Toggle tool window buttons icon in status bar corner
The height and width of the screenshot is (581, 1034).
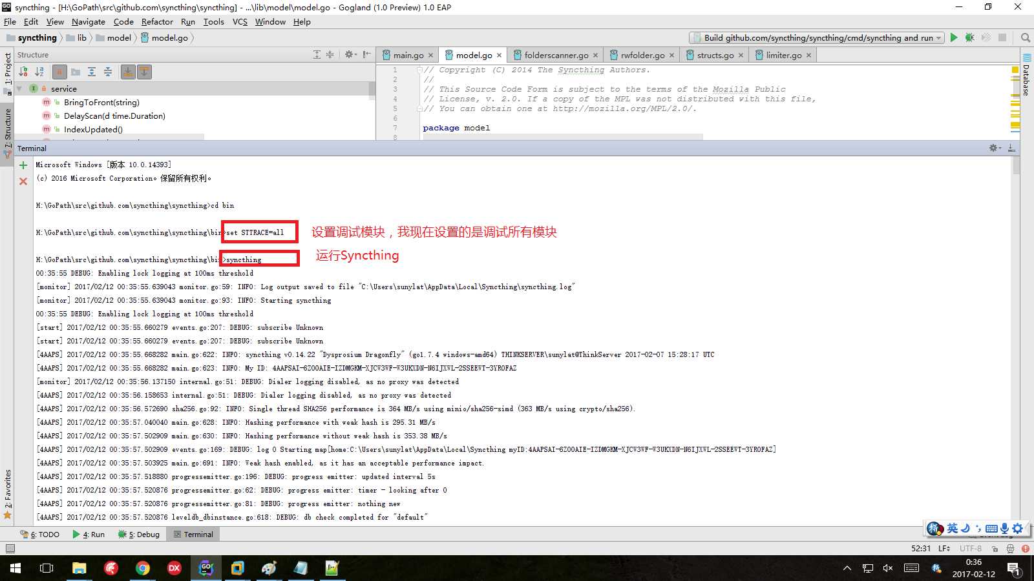pyautogui.click(x=10, y=548)
